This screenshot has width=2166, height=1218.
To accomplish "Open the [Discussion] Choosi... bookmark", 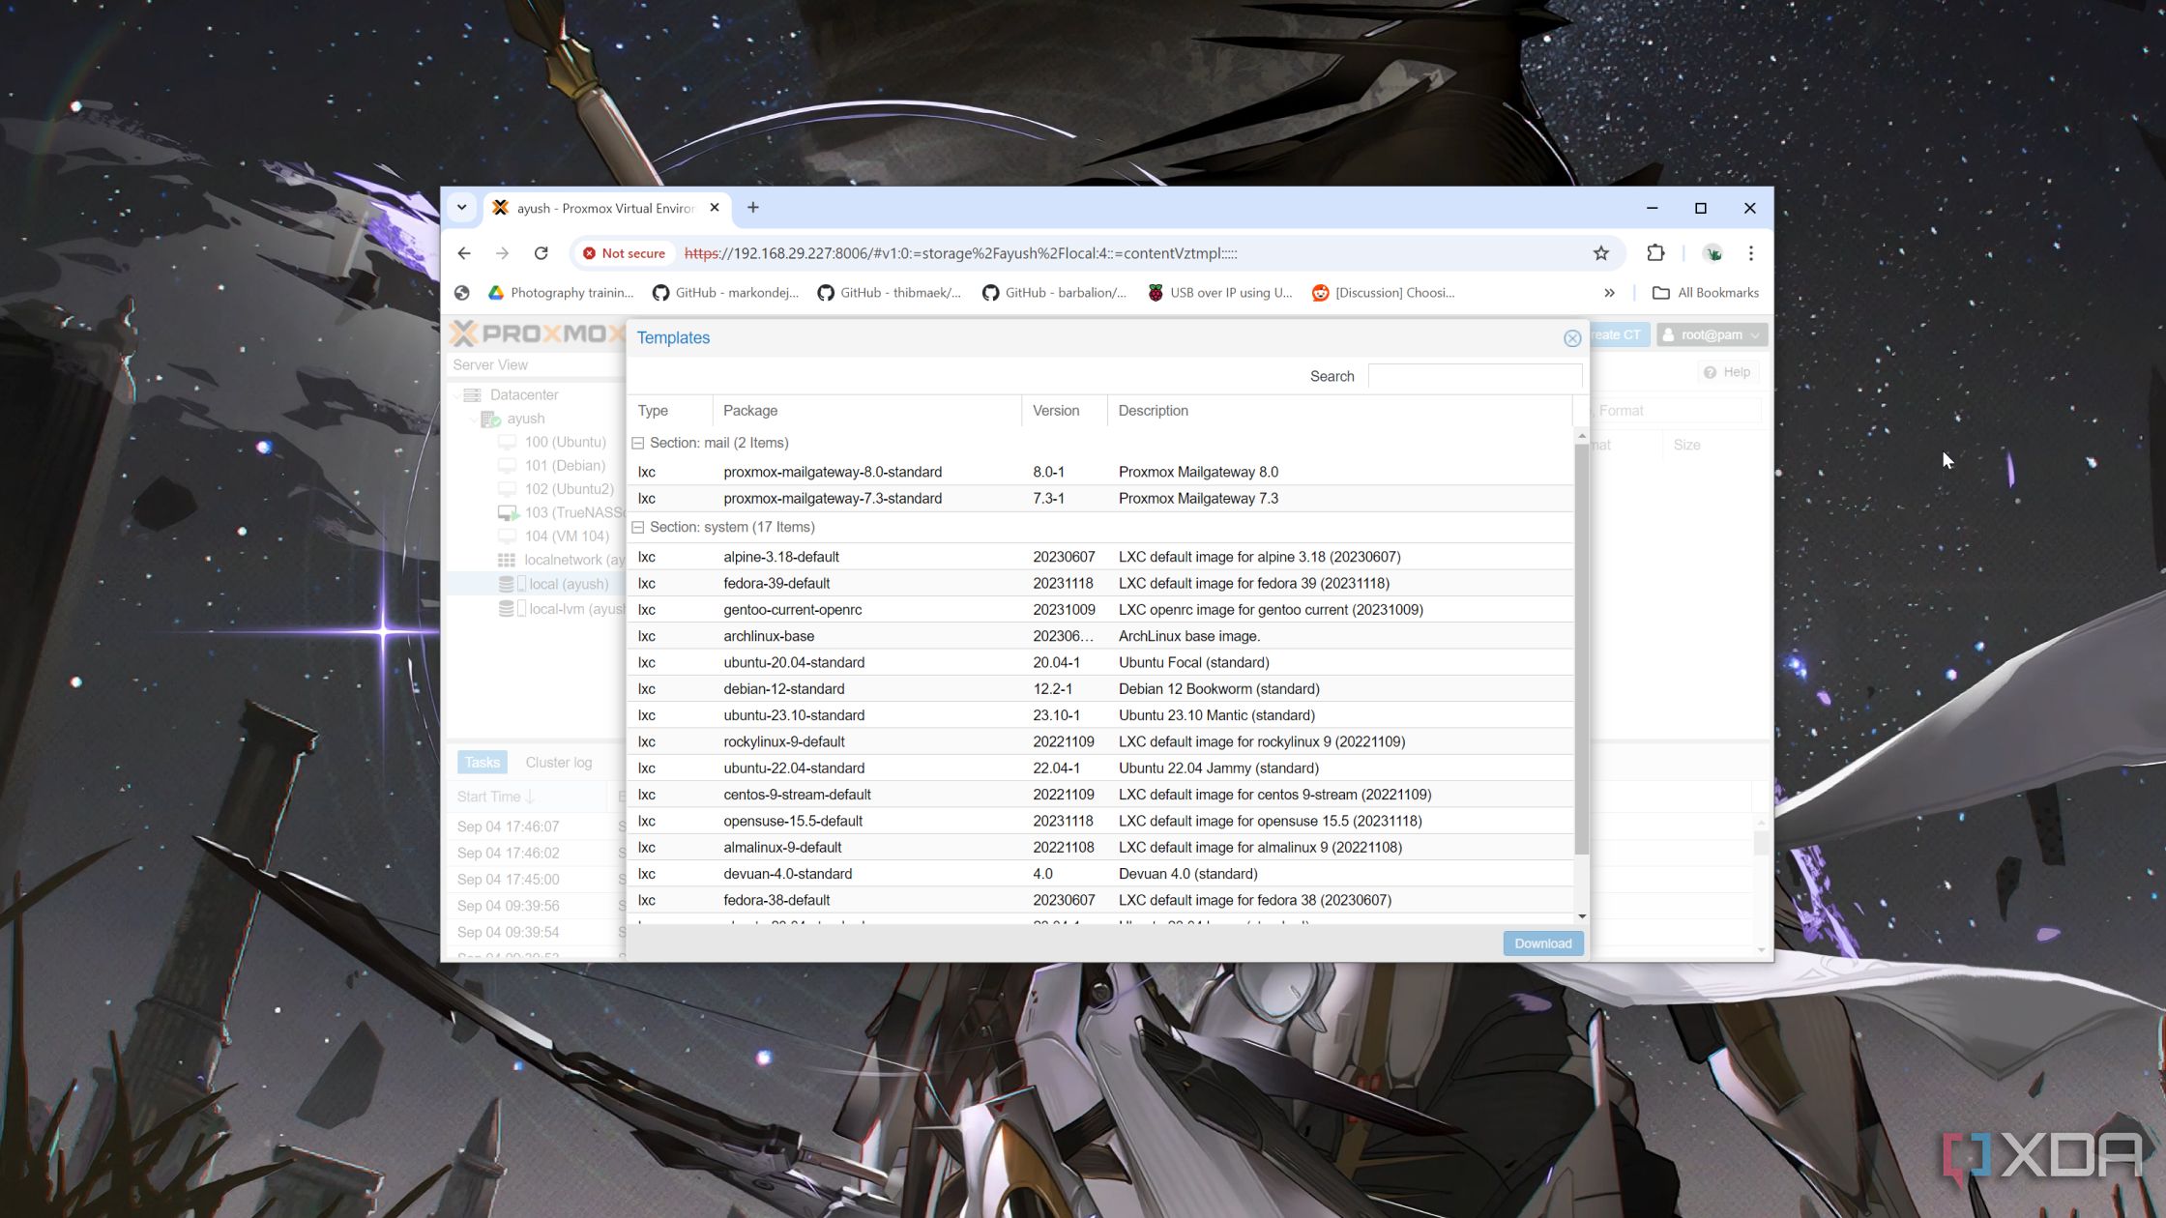I will coord(1384,293).
